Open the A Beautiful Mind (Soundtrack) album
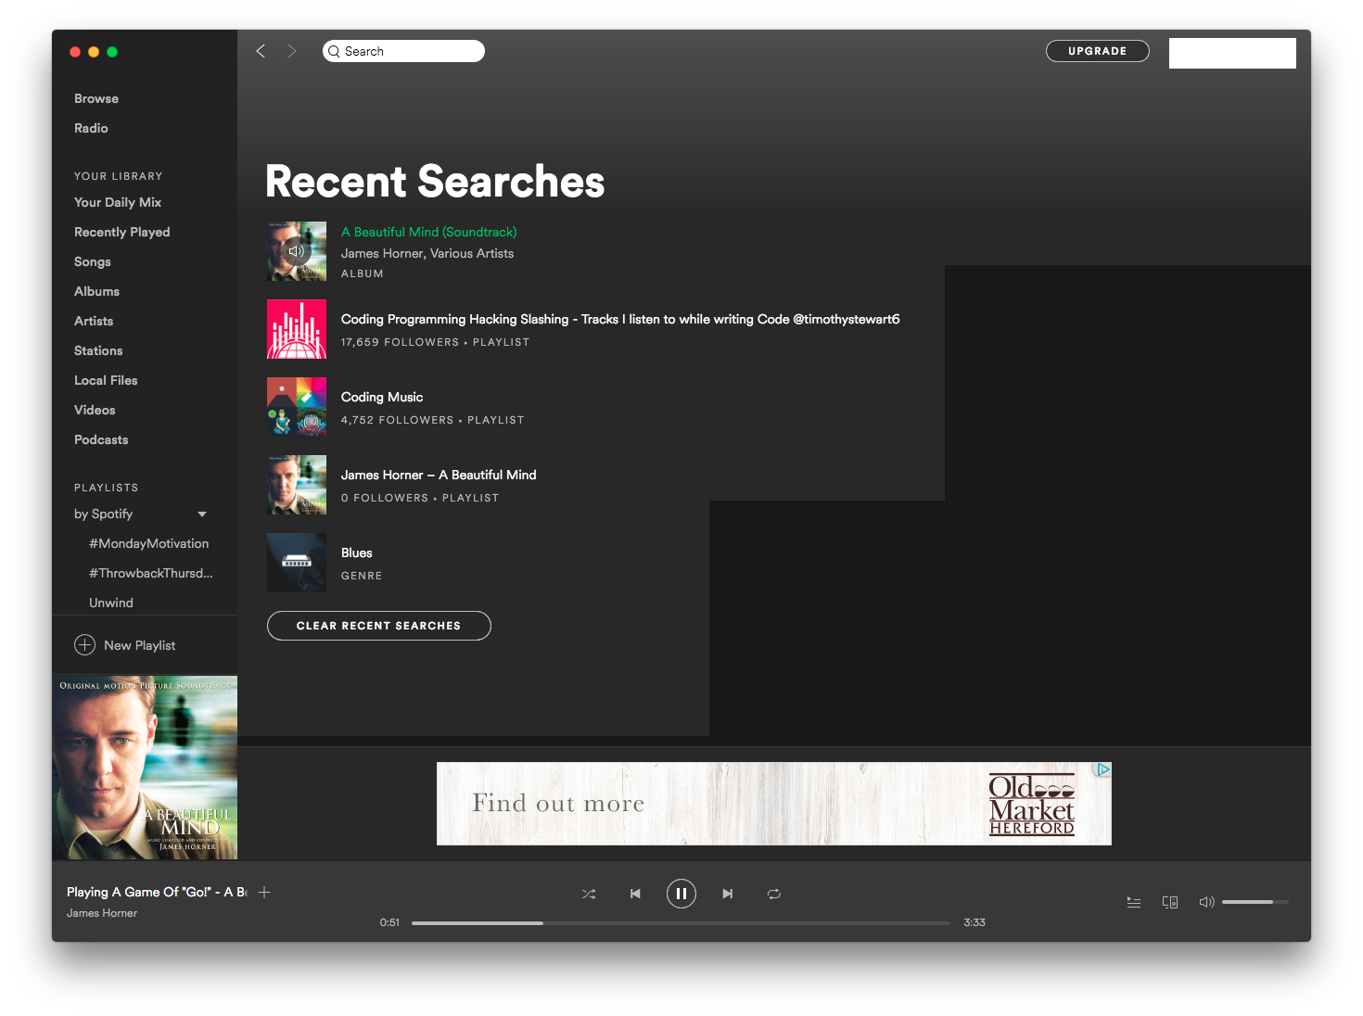The width and height of the screenshot is (1363, 1016). (x=428, y=232)
